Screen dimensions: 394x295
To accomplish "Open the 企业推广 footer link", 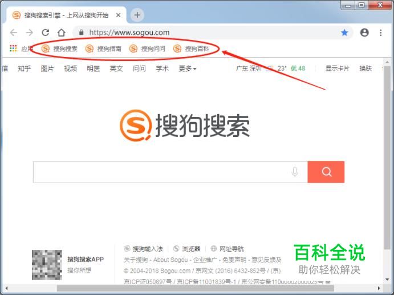I will [205, 260].
